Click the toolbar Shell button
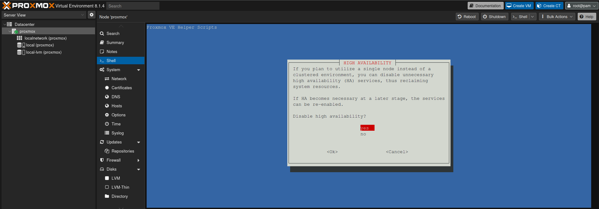Viewport: 599px width, 209px height. tap(520, 17)
